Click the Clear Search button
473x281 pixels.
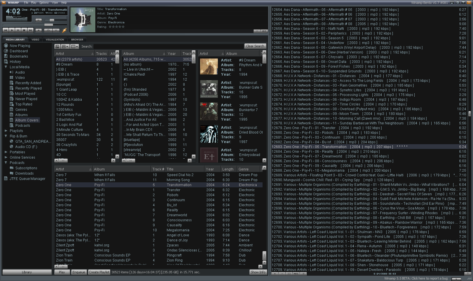(x=255, y=46)
